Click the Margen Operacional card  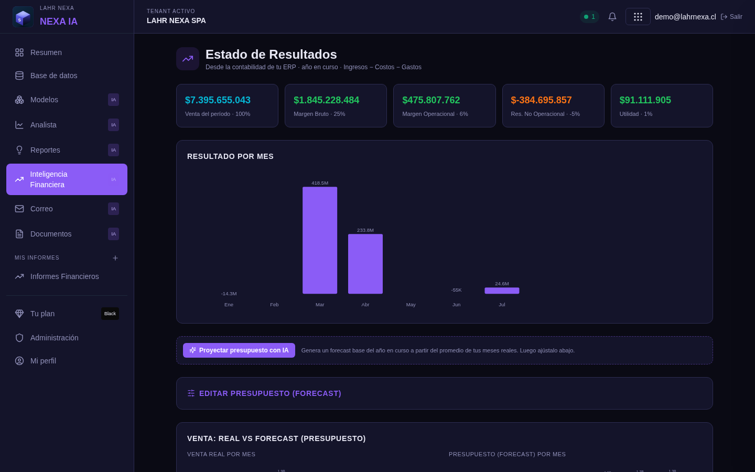(x=445, y=105)
